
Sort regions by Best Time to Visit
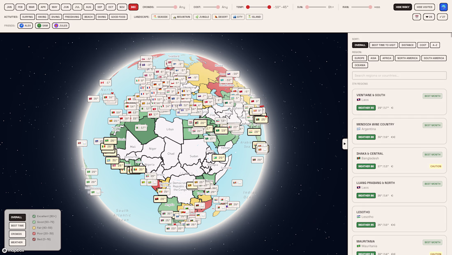[x=384, y=45]
